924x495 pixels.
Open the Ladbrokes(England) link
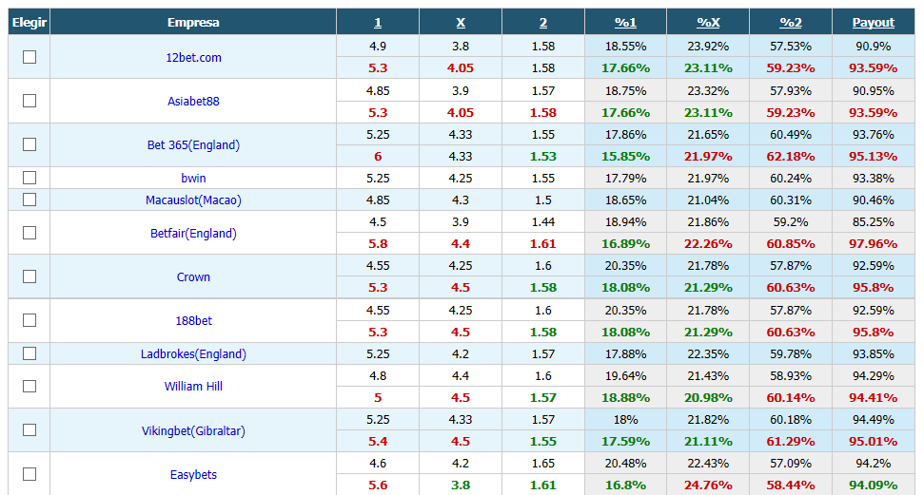click(193, 353)
